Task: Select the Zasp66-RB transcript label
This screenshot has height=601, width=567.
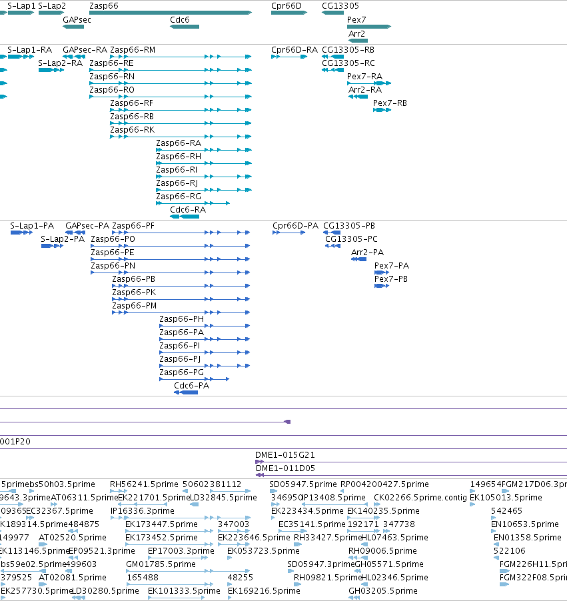Action: (132, 116)
